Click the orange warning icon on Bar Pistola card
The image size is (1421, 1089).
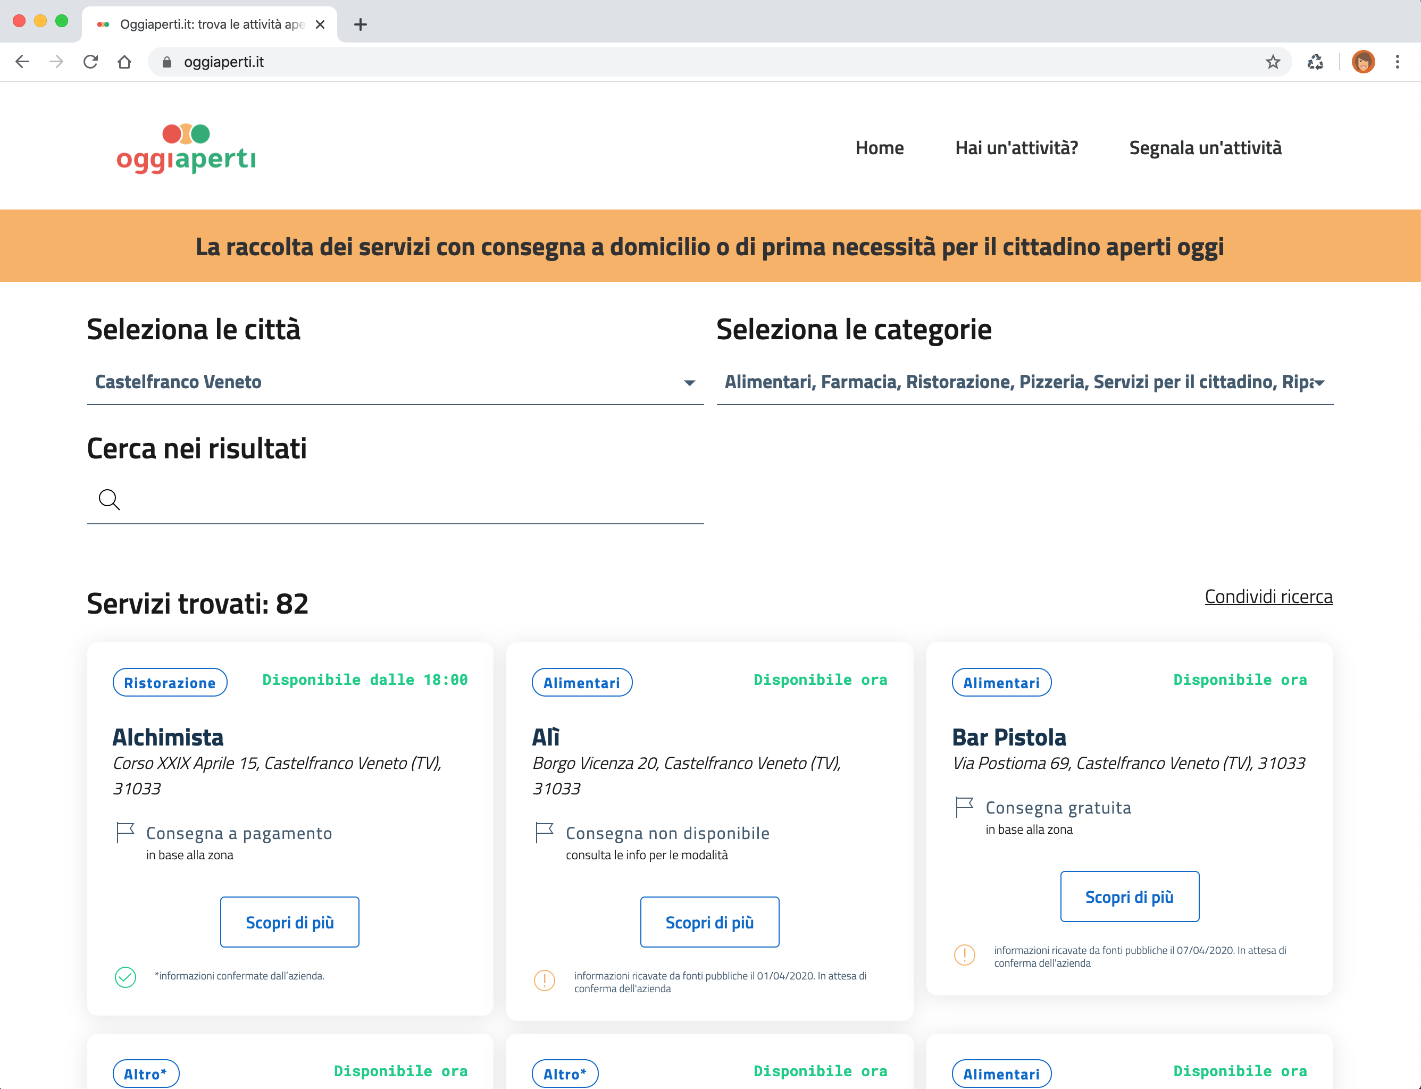965,955
